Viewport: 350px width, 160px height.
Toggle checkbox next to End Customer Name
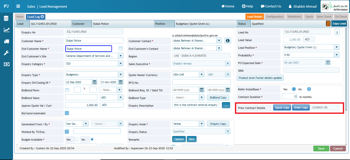coord(121,48)
